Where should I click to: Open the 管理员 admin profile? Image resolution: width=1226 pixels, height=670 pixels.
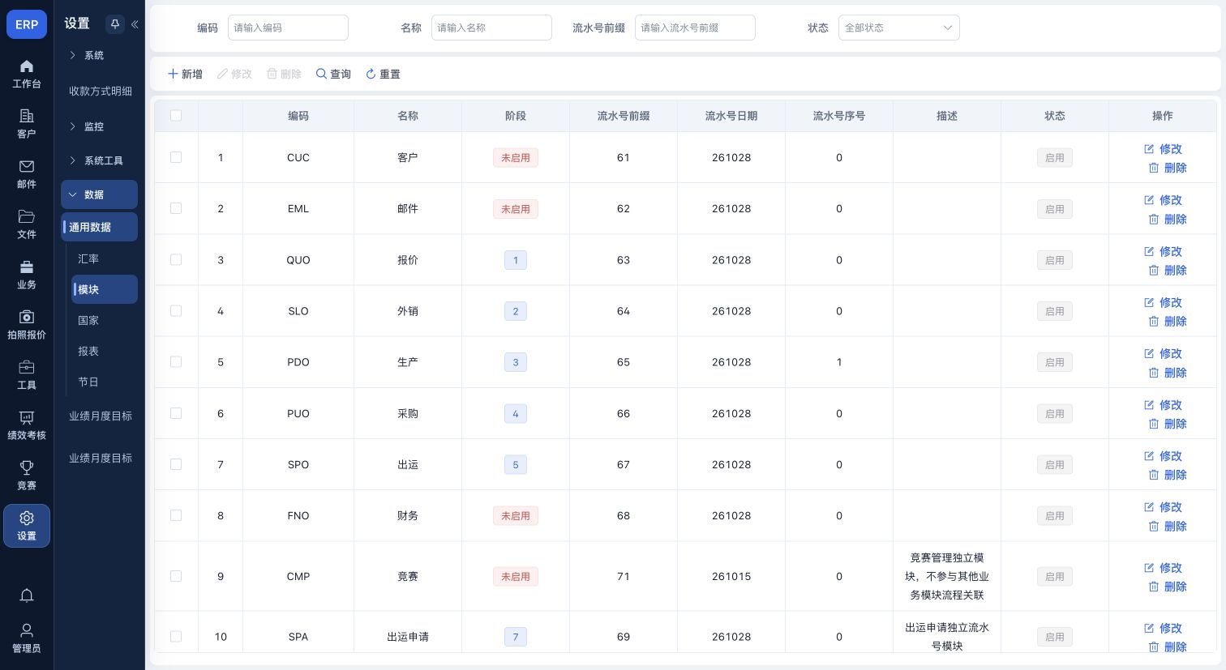click(x=27, y=638)
